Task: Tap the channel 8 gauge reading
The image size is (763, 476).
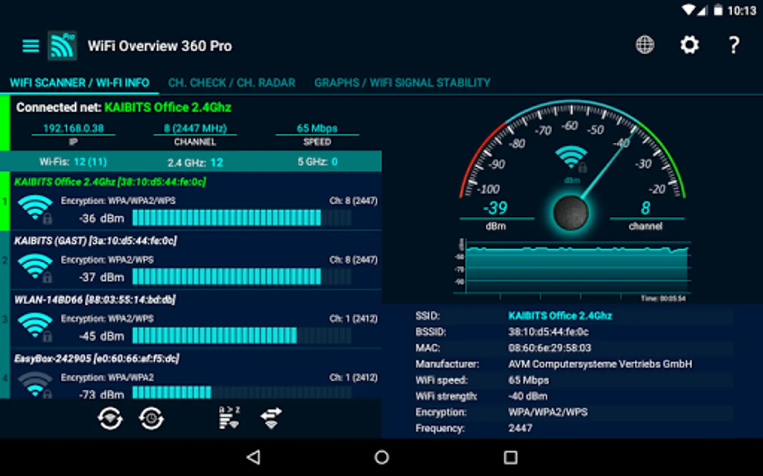Action: tap(645, 208)
